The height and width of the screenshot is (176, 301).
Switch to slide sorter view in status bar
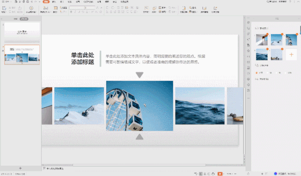coord(205,174)
